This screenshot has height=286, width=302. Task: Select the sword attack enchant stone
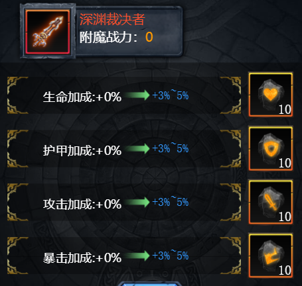click(271, 202)
